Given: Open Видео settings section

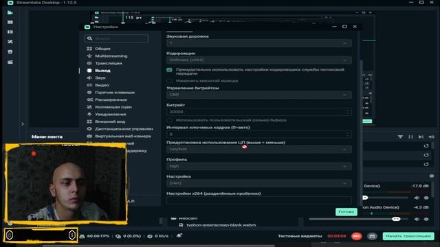Looking at the screenshot, I should tap(102, 85).
